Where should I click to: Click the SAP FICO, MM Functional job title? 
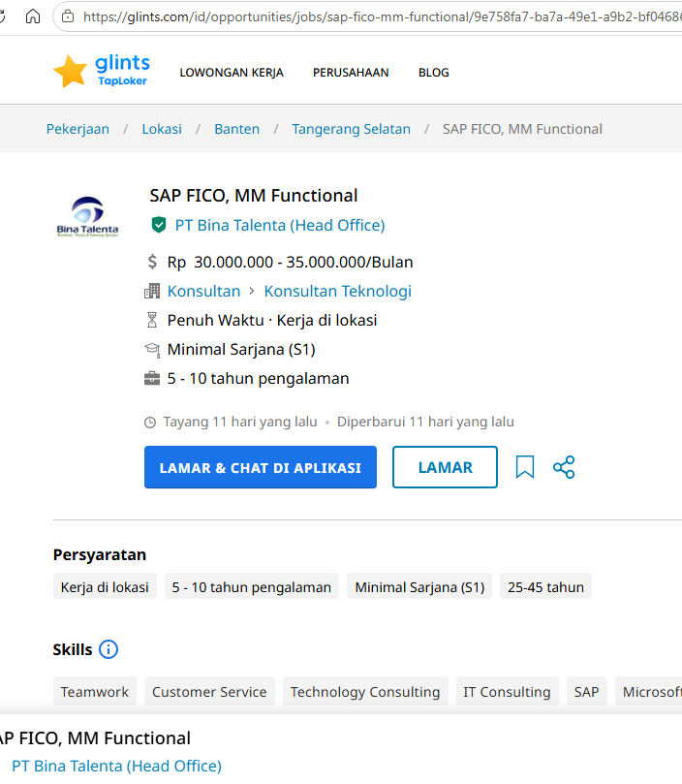[254, 196]
